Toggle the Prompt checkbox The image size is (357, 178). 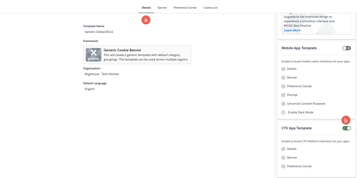(x=283, y=95)
